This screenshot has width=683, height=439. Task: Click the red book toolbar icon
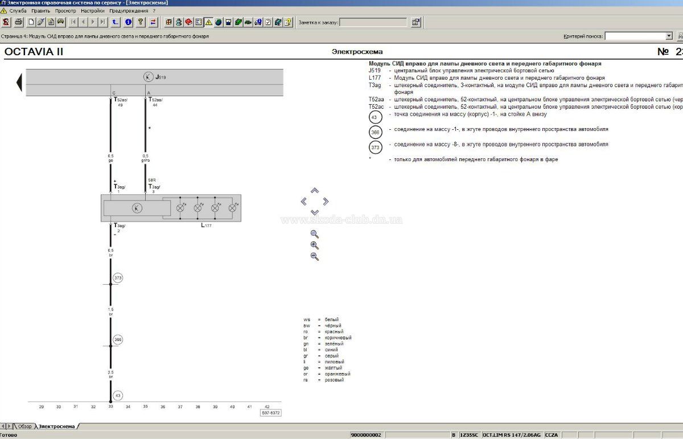(x=188, y=22)
